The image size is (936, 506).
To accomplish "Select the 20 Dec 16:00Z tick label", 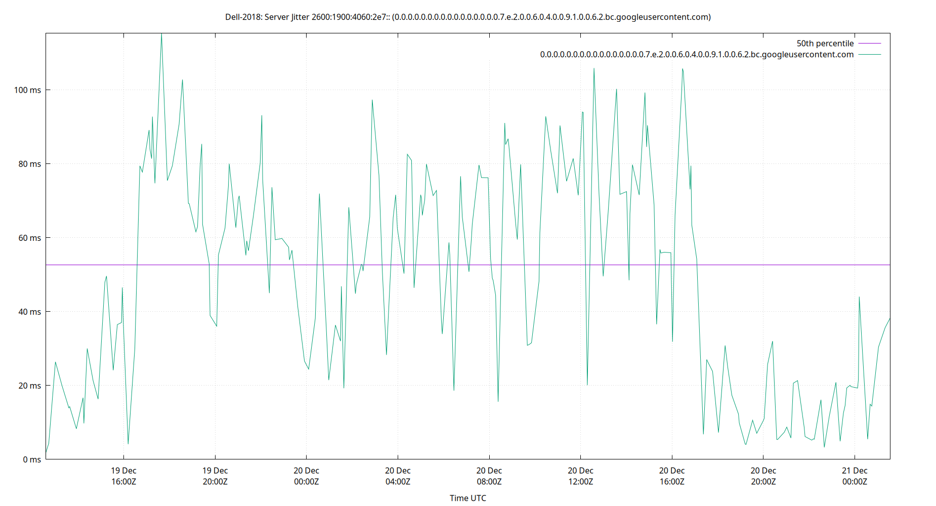I will point(672,476).
